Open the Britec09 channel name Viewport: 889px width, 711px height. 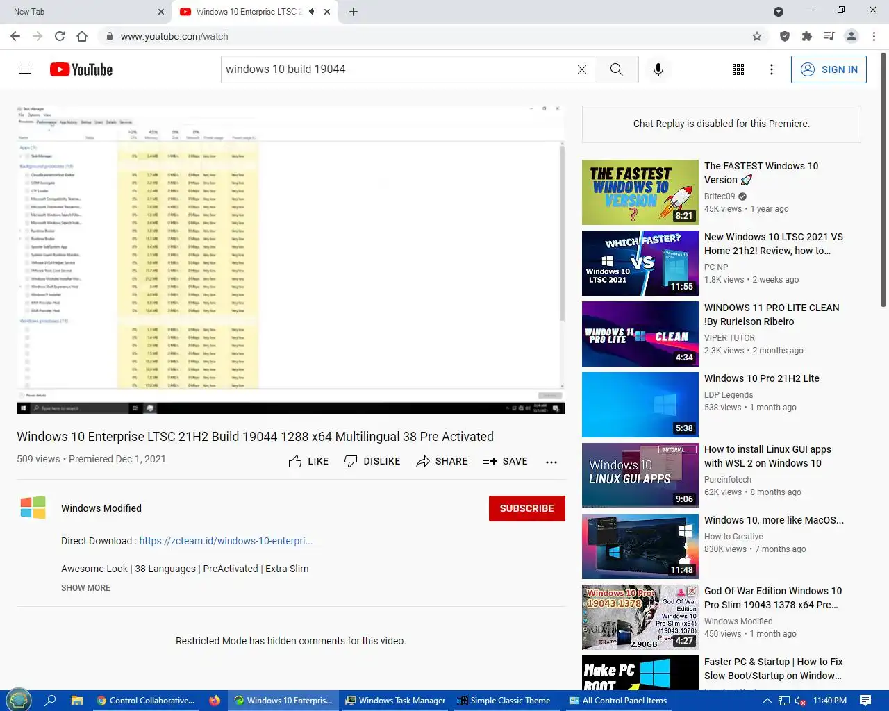pos(720,196)
